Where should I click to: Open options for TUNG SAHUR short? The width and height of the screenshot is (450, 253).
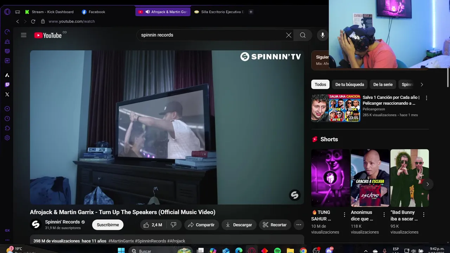coord(345,215)
